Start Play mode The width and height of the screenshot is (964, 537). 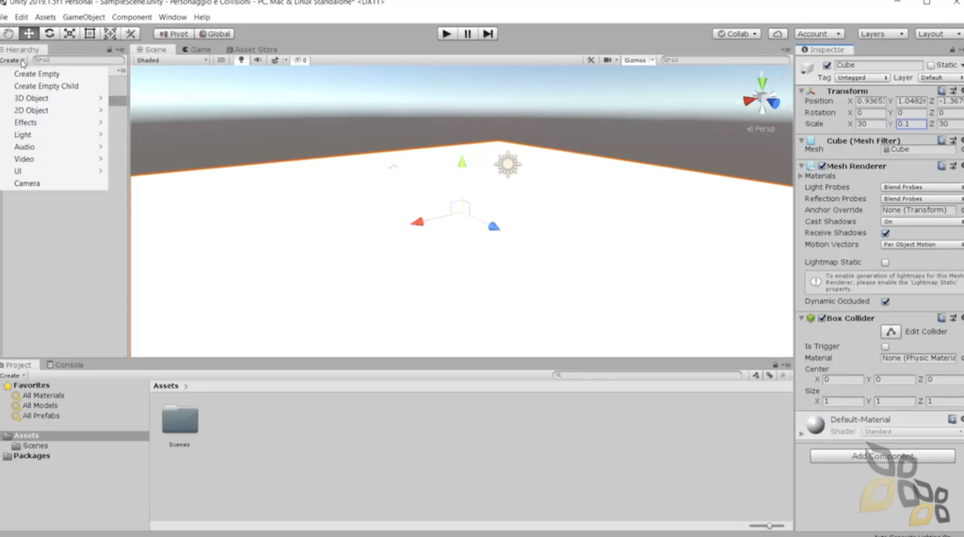click(447, 34)
